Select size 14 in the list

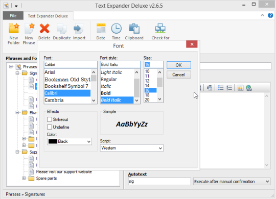pos(150,86)
